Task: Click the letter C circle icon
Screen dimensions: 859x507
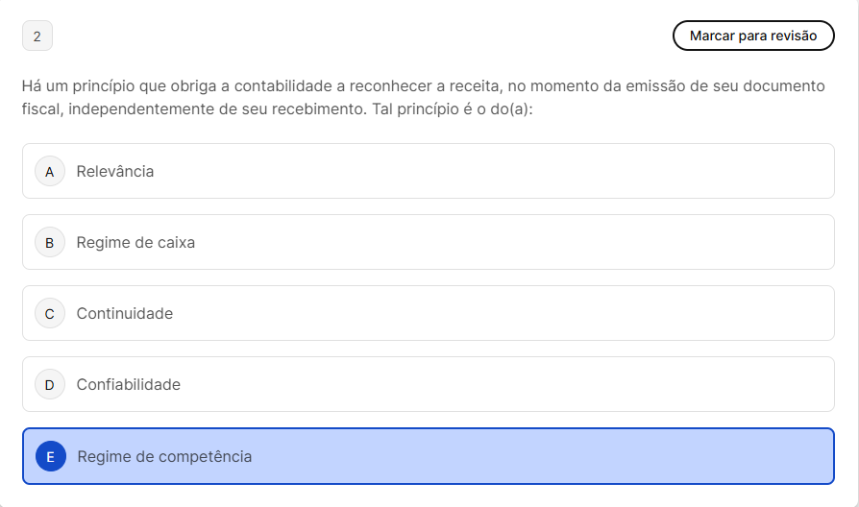Action: point(50,313)
